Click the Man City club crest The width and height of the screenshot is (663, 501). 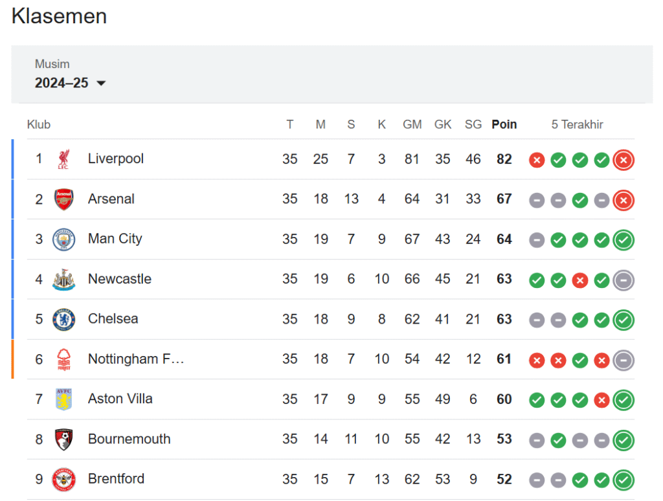pos(63,239)
